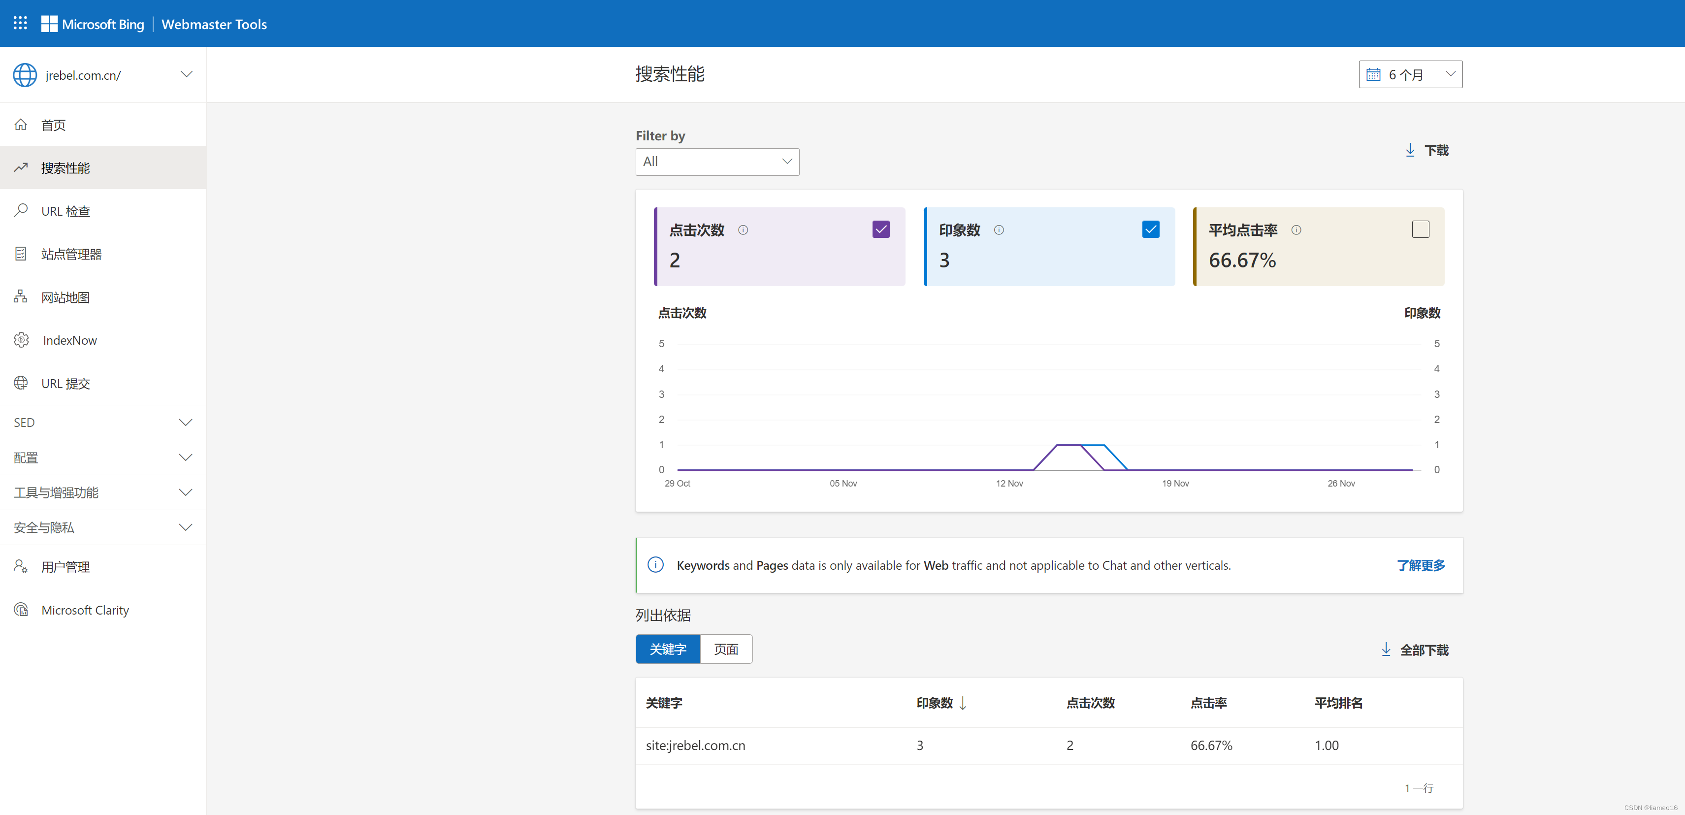
Task: Click the site:jrebel.com.cn keyword row
Action: 695,745
